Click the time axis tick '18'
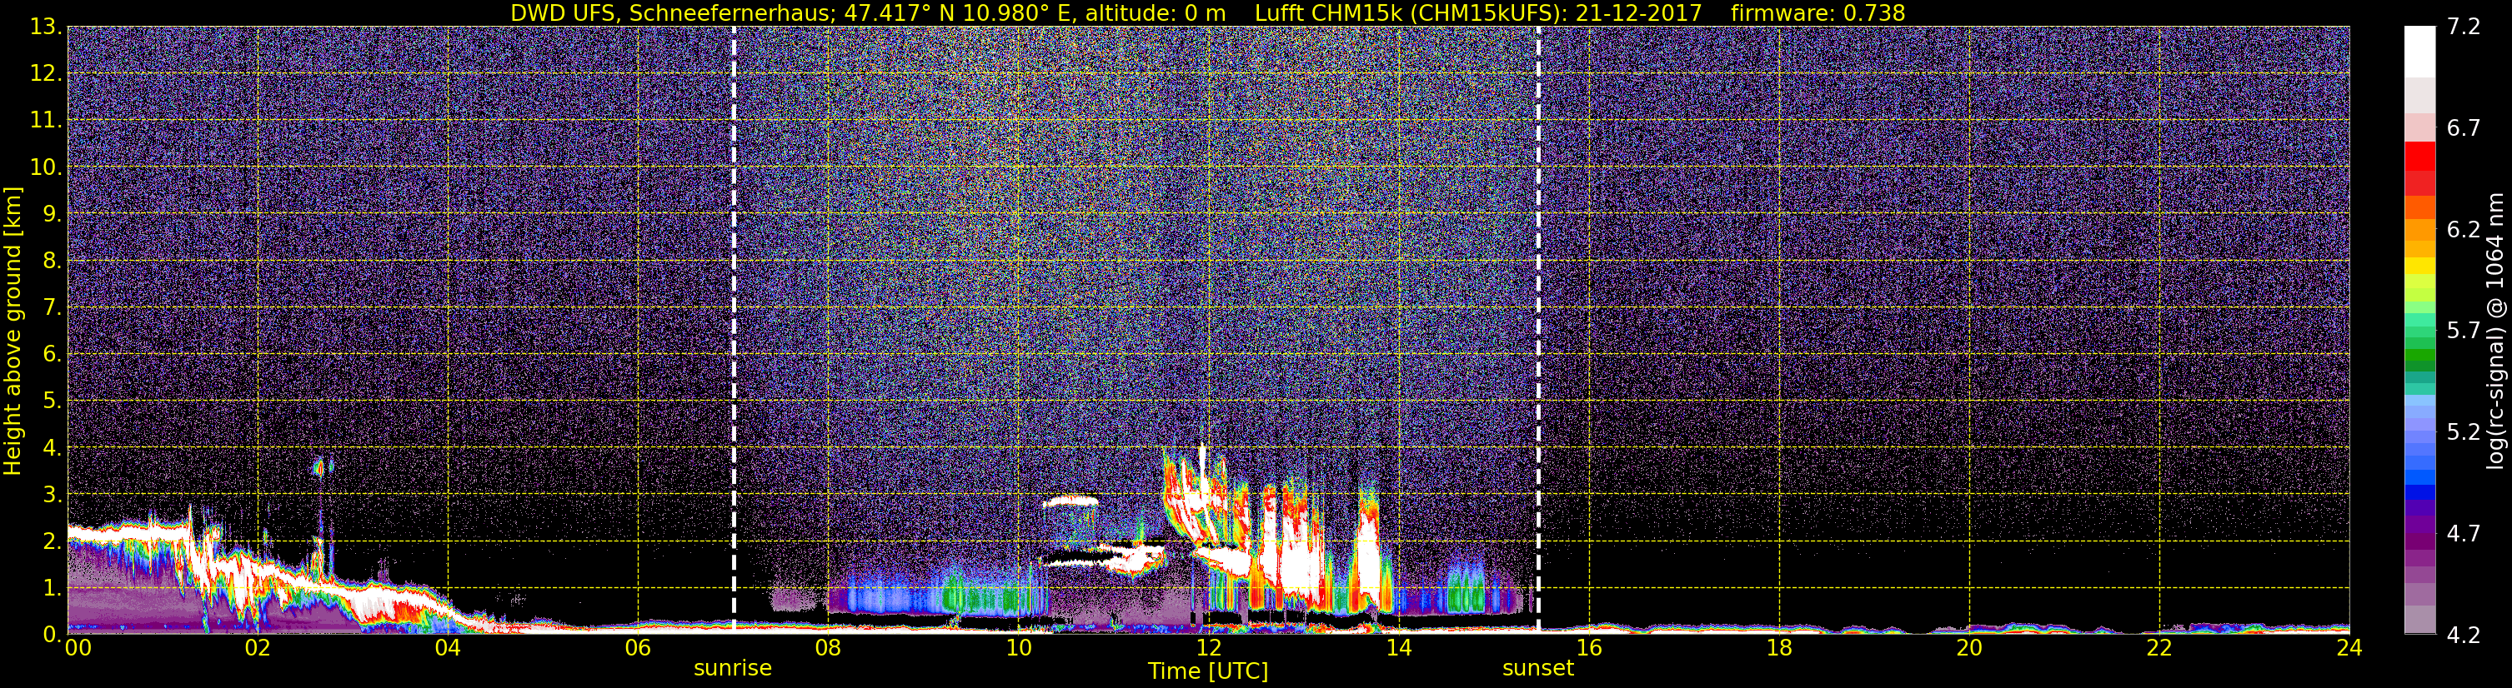 pos(1778,648)
